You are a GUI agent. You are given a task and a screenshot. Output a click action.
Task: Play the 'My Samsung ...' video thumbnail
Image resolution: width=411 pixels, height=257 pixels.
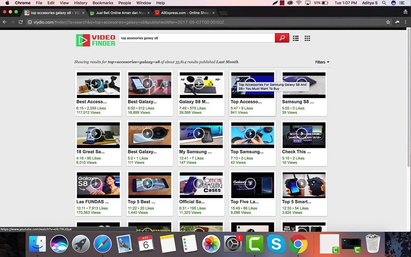pyautogui.click(x=201, y=135)
